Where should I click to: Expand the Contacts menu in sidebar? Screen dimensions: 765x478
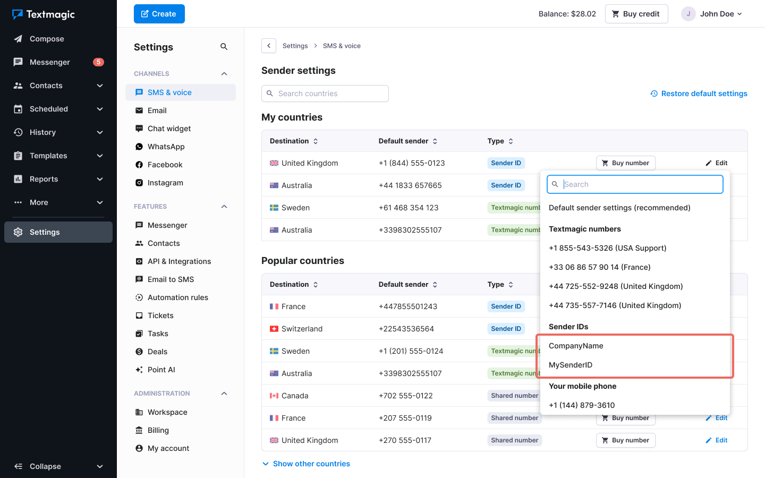[x=99, y=86]
